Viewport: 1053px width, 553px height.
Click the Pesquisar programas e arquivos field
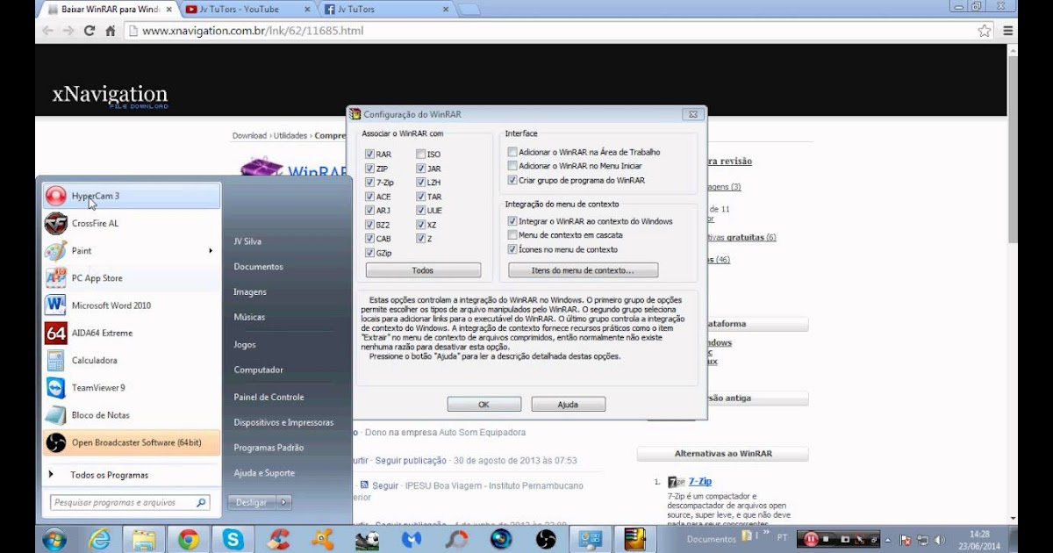[x=130, y=503]
